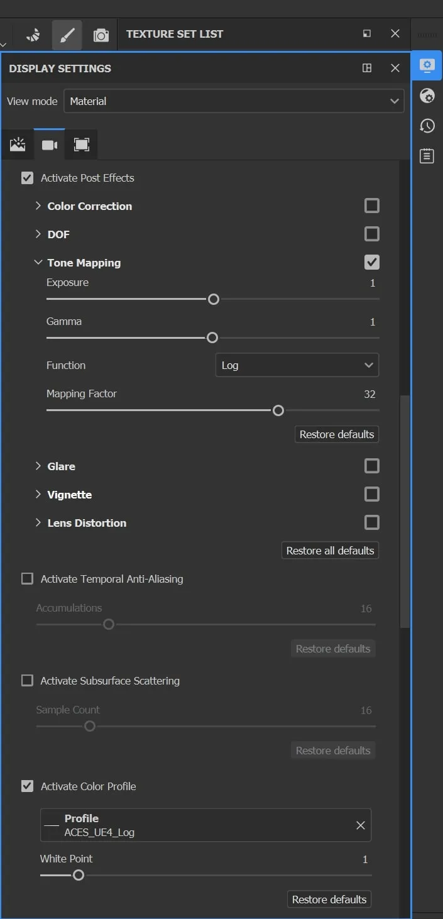Open the History clock icon in sidebar

[427, 126]
